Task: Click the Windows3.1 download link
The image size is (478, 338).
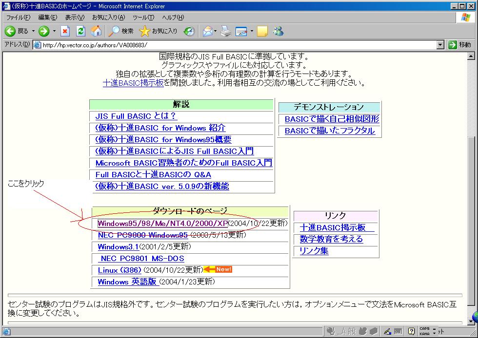Action: (x=118, y=246)
